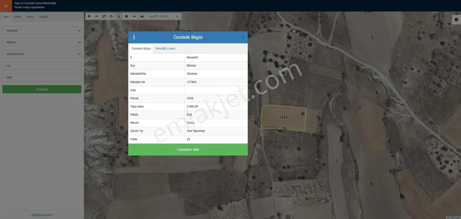Viewport: 461px width, 219px height.
Task: Open the Bina/BB Listesi tab
Action: [x=165, y=49]
